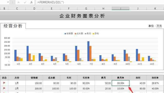Select column F header
This screenshot has width=164, height=93.
[x=69, y=8]
